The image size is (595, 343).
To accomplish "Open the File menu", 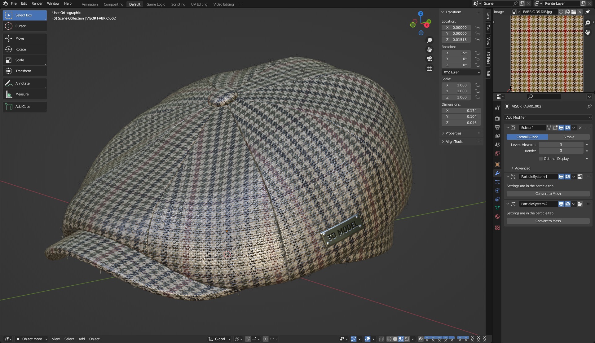I will click(x=14, y=3).
